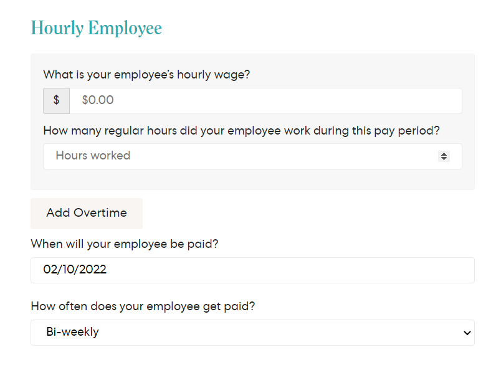Click the '$0.00' placeholder text
The width and height of the screenshot is (496, 365).
pos(98,100)
